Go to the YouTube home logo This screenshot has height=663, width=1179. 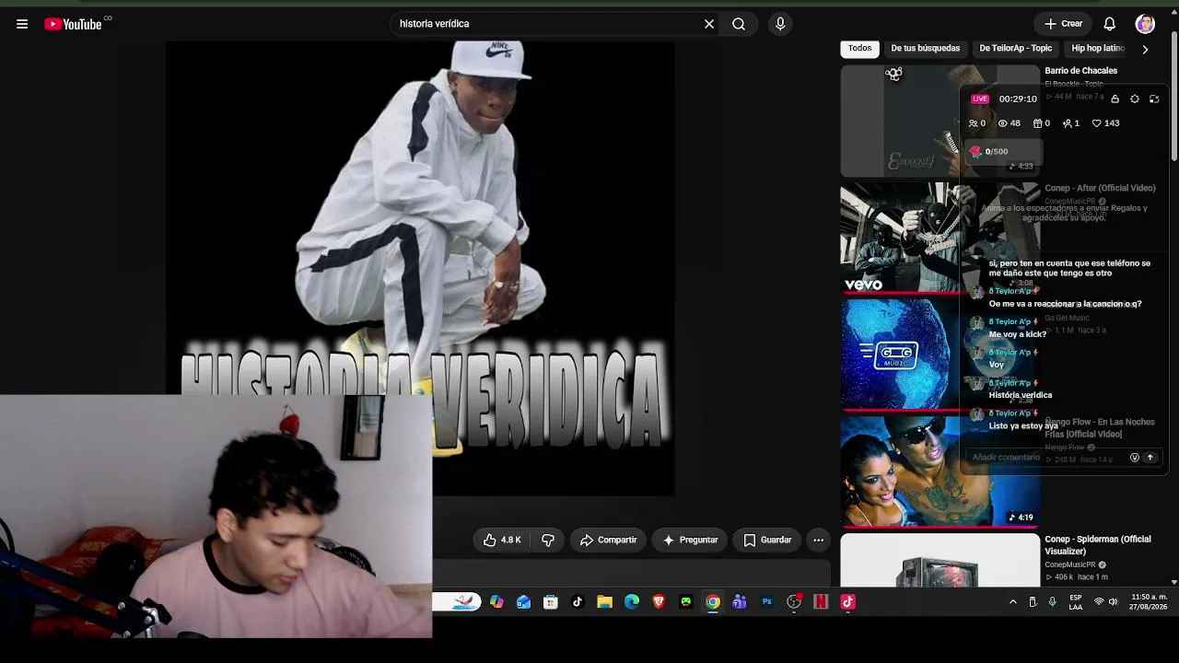pyautogui.click(x=73, y=24)
